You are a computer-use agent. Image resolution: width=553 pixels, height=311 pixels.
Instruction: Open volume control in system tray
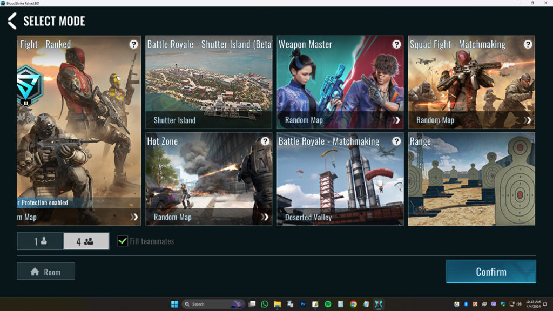tap(519, 304)
